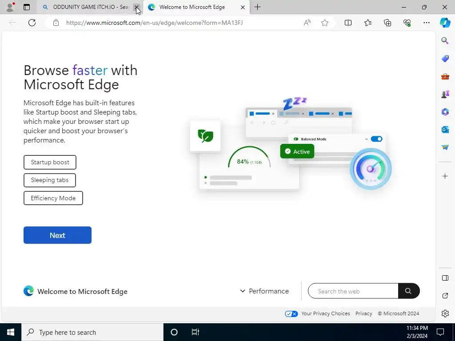The image size is (455, 341).
Task: Select Sleeping tabs option
Action: (x=50, y=180)
